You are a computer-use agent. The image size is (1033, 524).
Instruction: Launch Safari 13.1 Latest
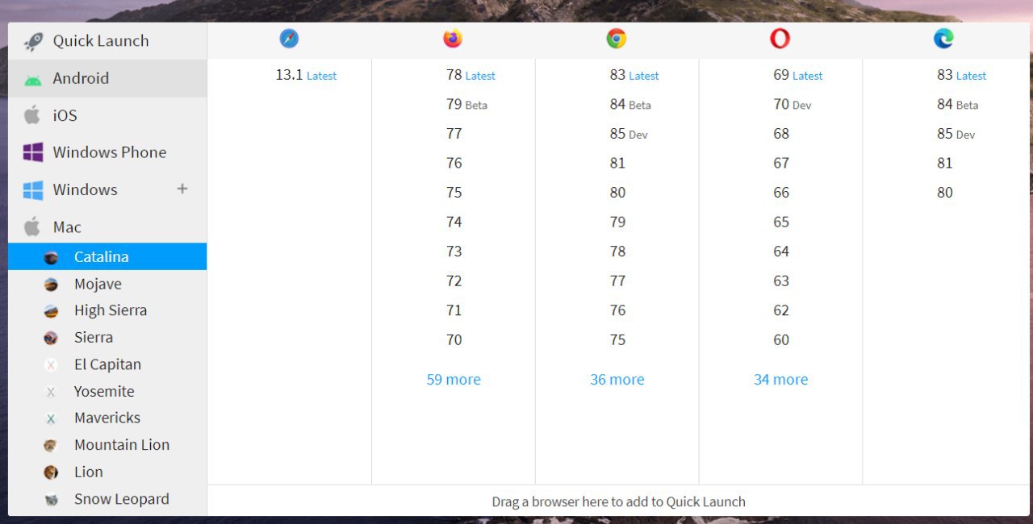(x=306, y=75)
